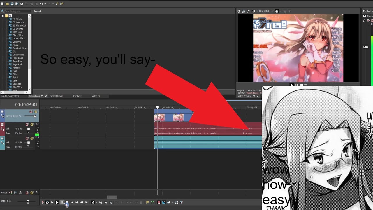Open project properties gear in toolbar
Image resolution: width=373 pixels, height=210 pixels.
(22, 4)
